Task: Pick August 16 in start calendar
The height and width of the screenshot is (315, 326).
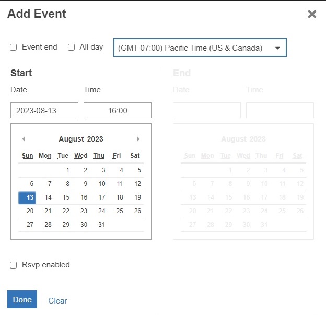Action: pyautogui.click(x=84, y=197)
